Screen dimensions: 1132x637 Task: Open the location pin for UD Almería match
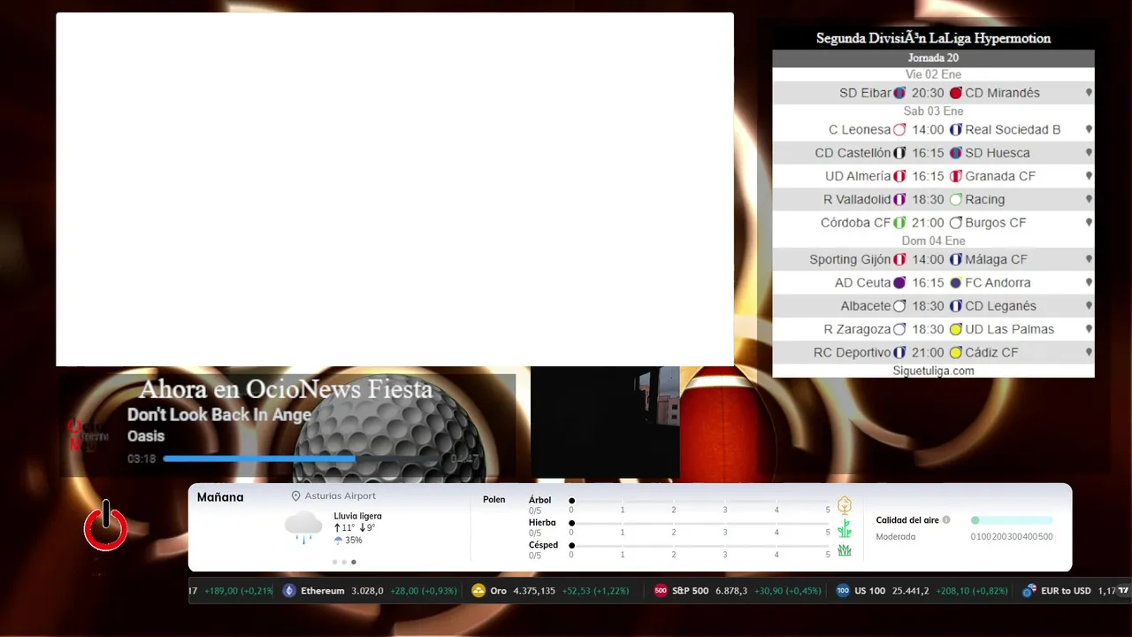1089,176
